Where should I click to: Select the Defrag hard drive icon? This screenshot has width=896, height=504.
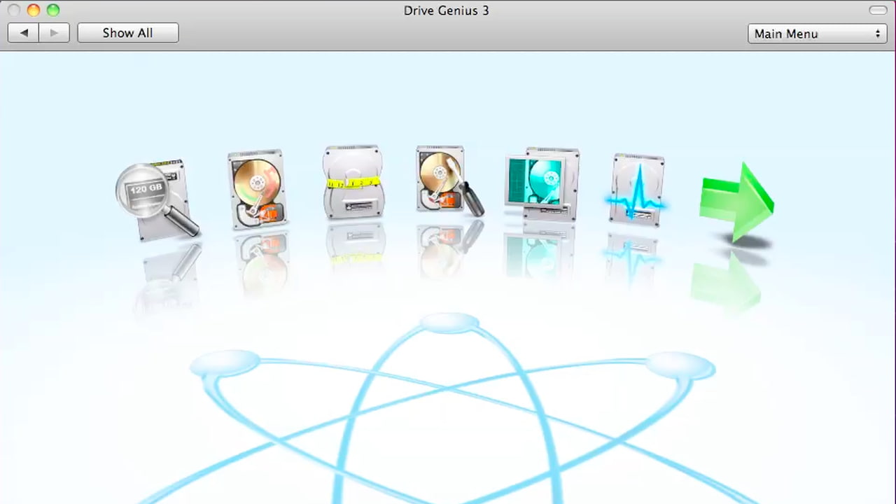(257, 189)
